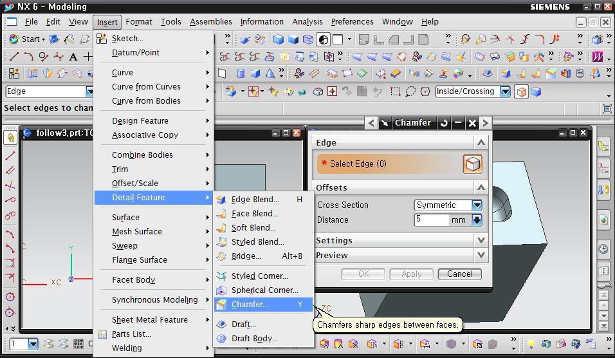
Task: Click the reset icon in Chamfer title bar
Action: (444, 122)
